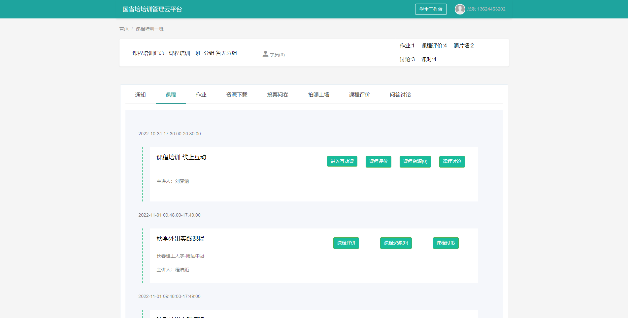Switch to the 通知 tab
The height and width of the screenshot is (318, 628).
pos(140,95)
